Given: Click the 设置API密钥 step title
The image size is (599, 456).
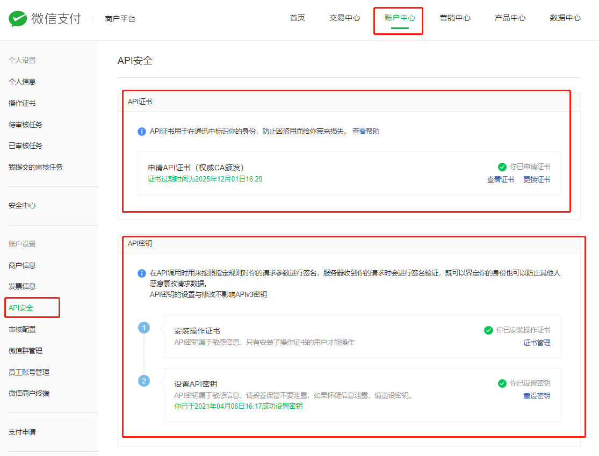Looking at the screenshot, I should pos(196,384).
